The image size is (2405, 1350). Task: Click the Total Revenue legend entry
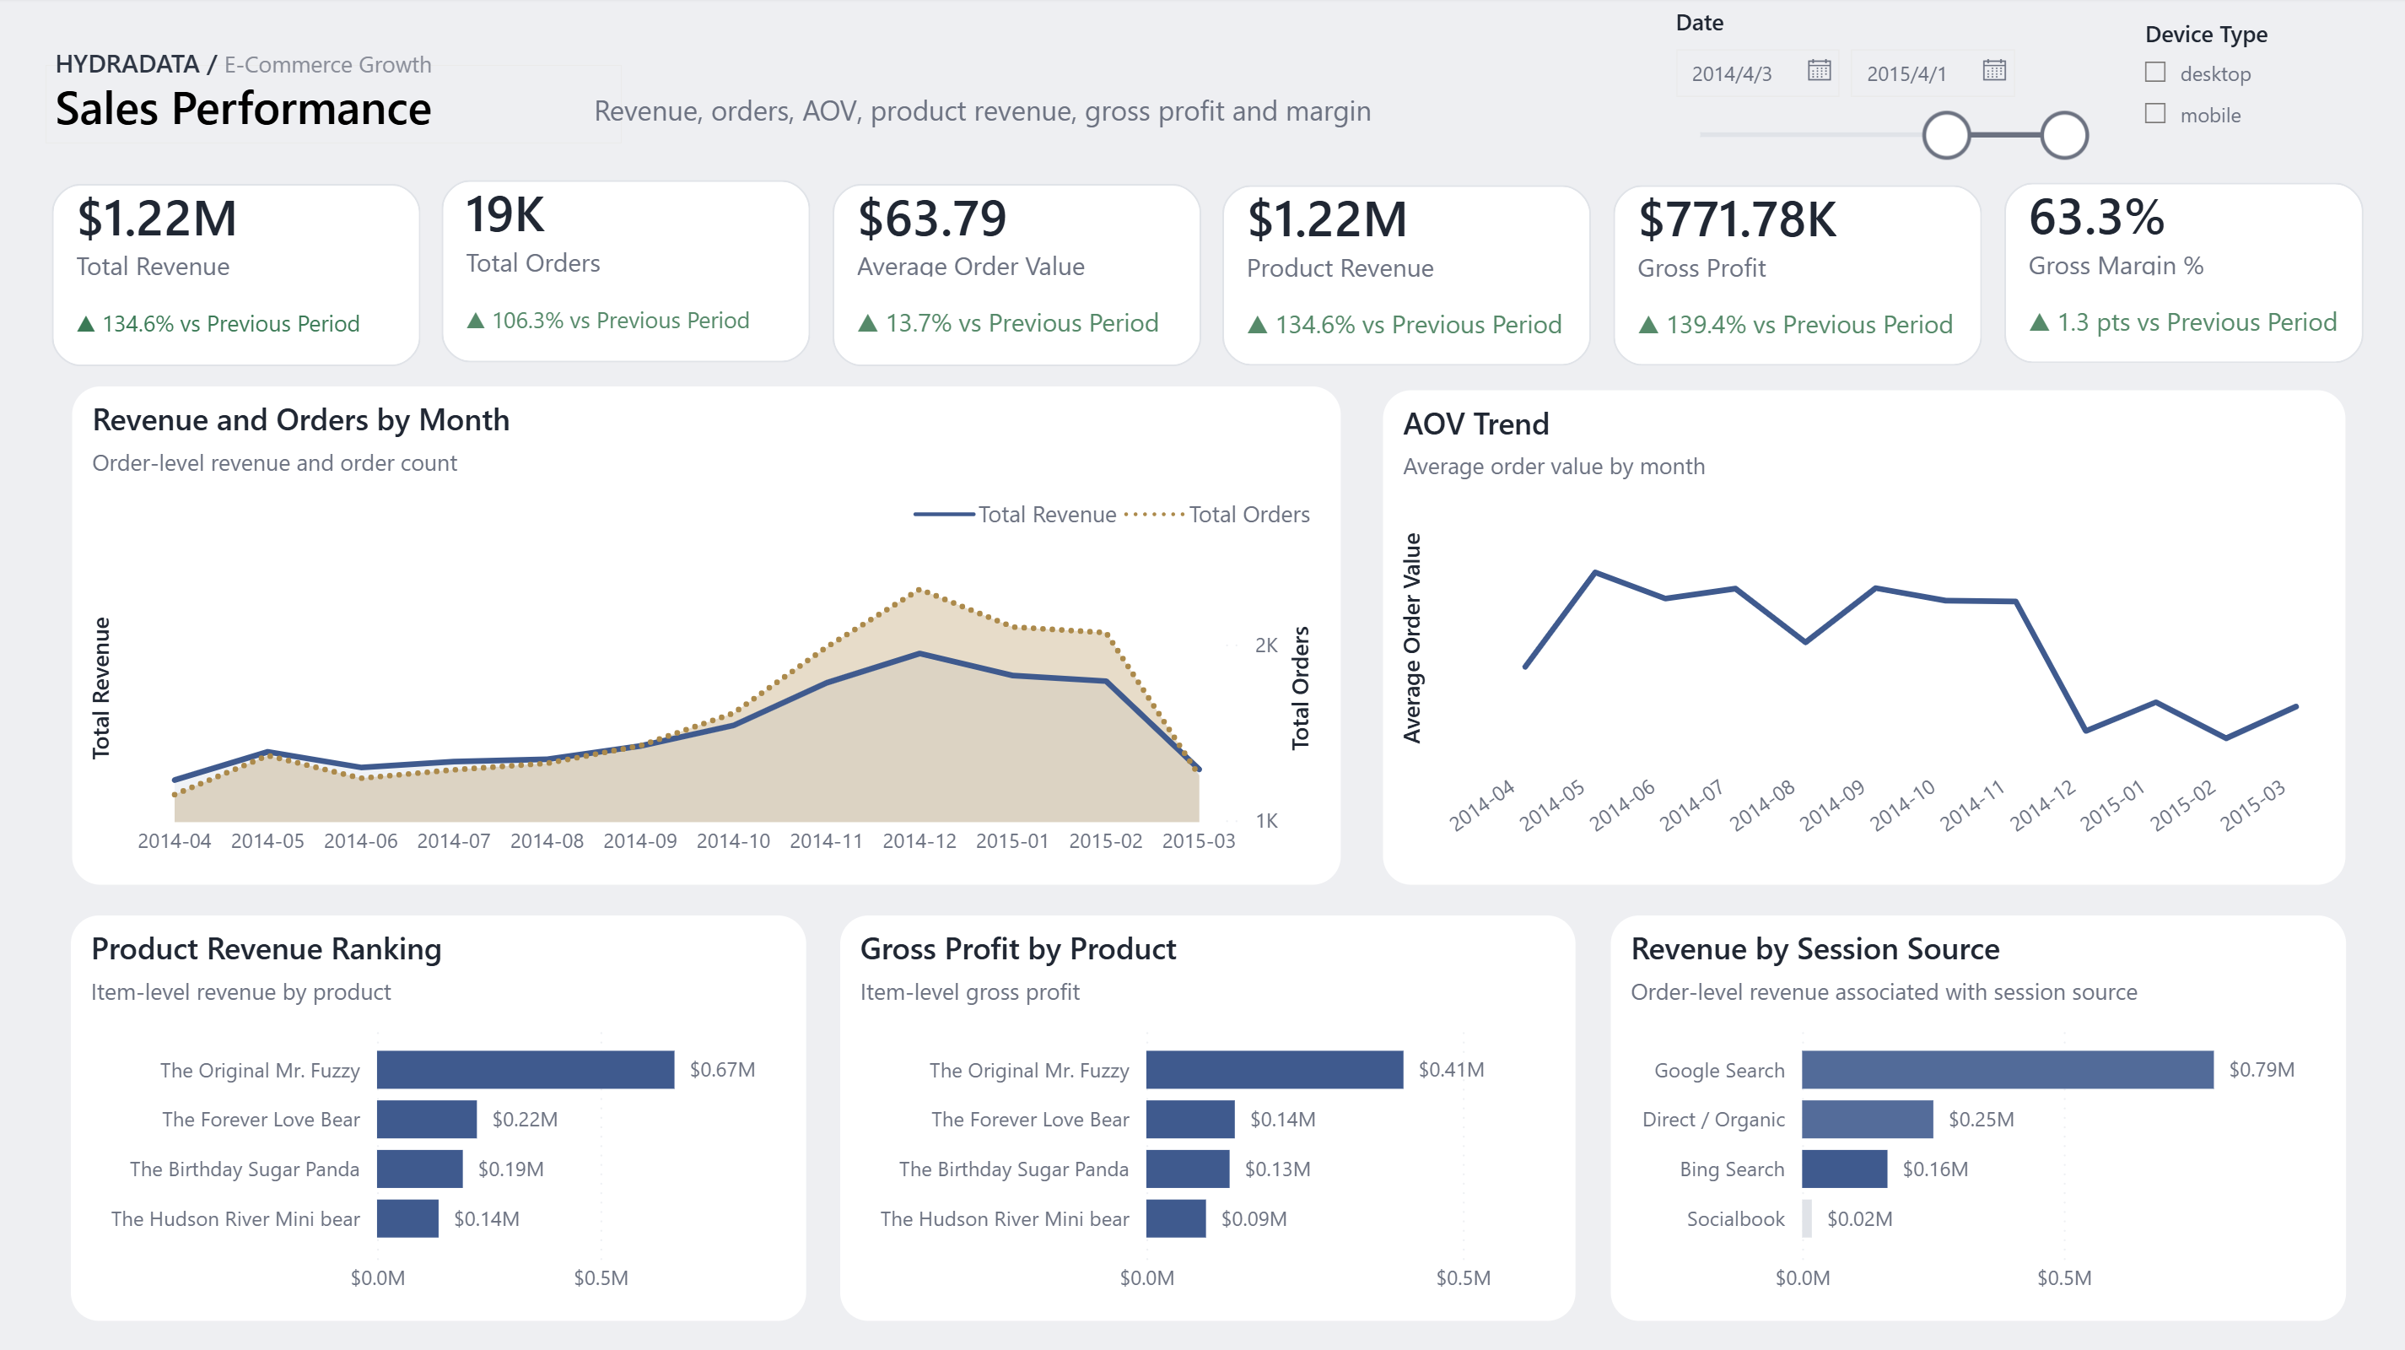(x=1015, y=515)
